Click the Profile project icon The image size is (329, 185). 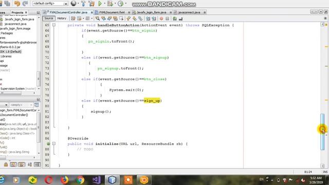120,4
